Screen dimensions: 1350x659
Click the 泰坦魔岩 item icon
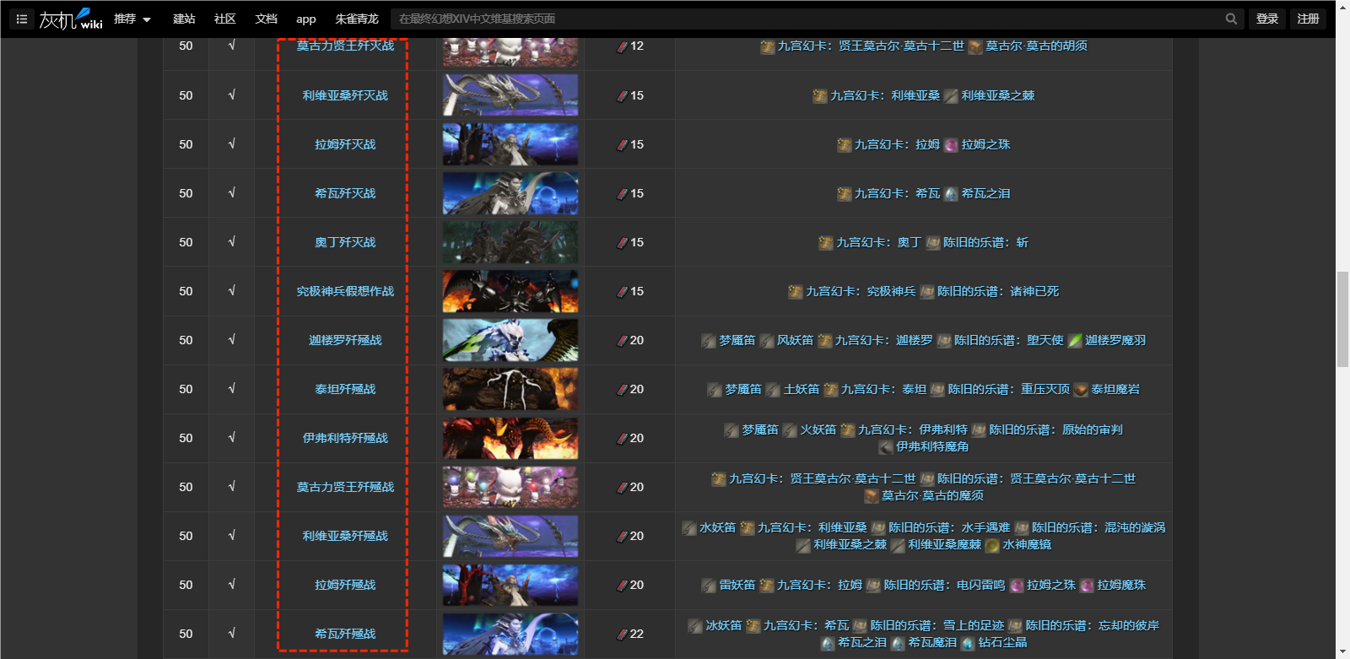tap(1081, 390)
